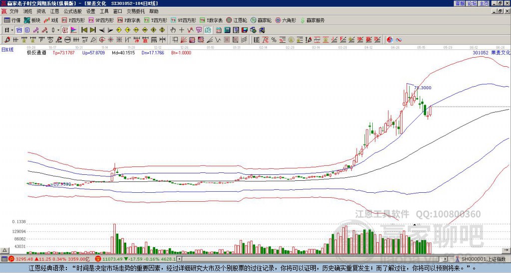Click the 主页 homepage link
This screenshot has height=273, width=511.
pos(484,3)
